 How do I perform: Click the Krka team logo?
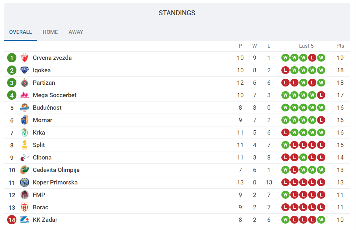tap(24, 132)
